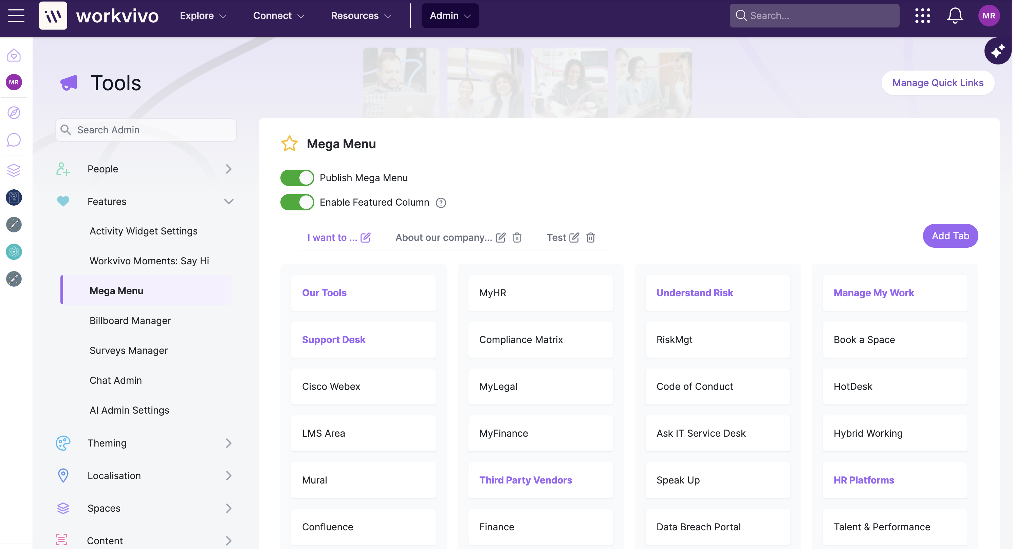
Task: Select the Our Tools heading card
Action: [x=363, y=293]
